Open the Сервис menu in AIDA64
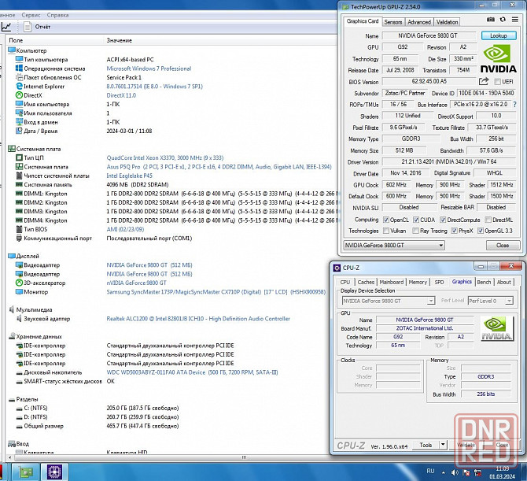527x481 pixels. (31, 15)
